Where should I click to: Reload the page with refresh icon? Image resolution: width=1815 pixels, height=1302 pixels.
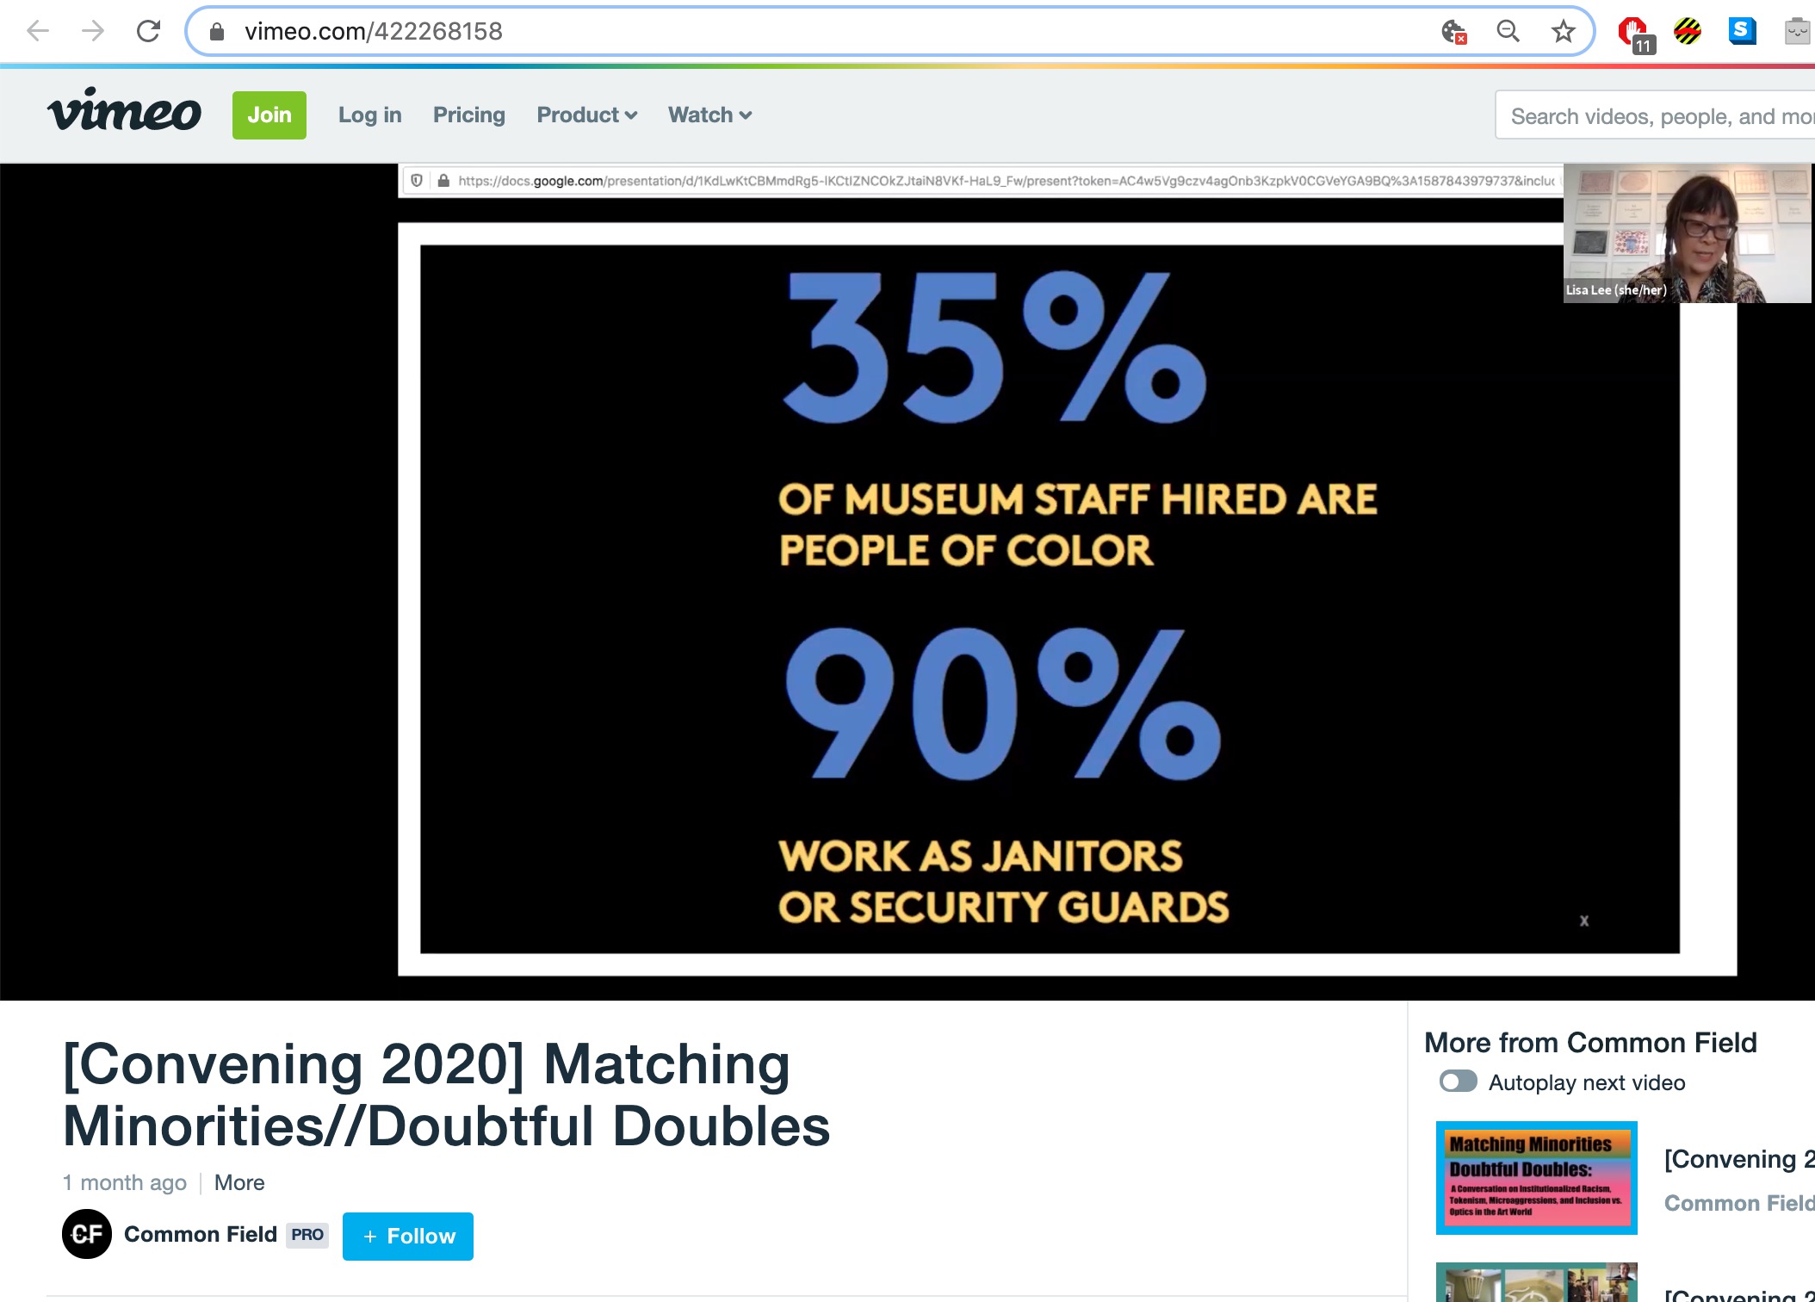149,32
